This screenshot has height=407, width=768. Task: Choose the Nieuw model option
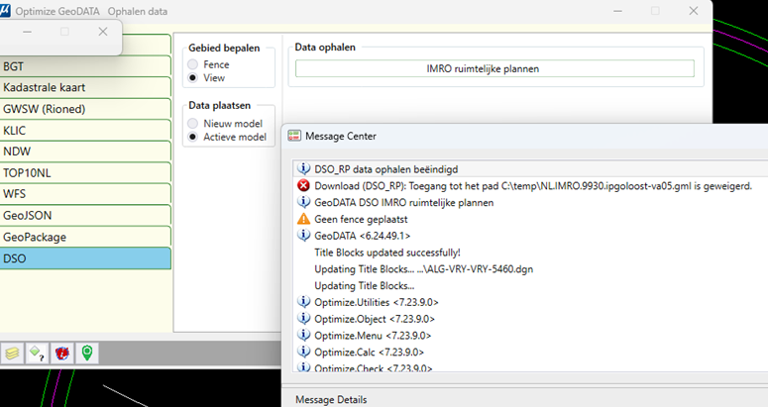coord(193,123)
